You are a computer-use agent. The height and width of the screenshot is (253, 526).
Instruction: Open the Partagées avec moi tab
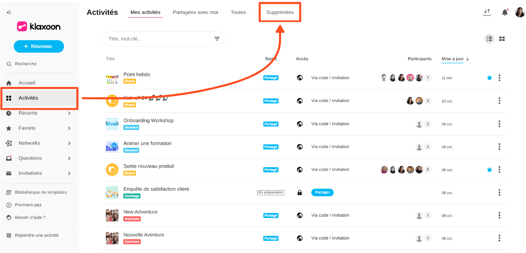point(195,12)
